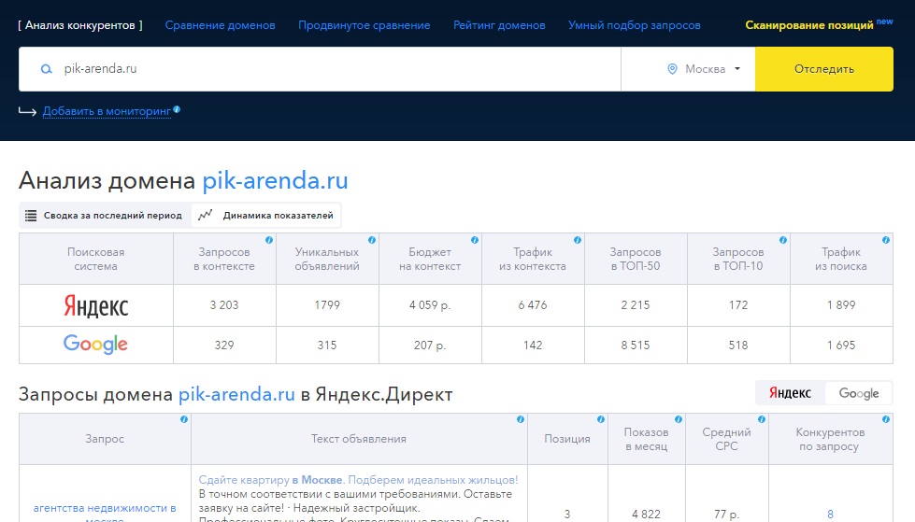
Task: Click Google Трафик из контекста value 142
Action: point(533,346)
